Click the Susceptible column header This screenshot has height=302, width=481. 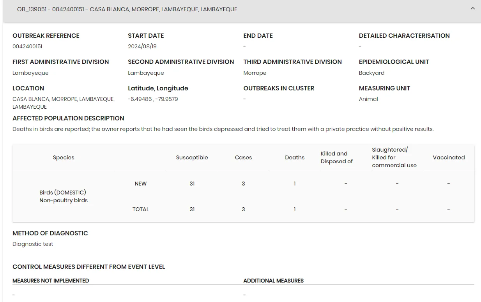click(192, 157)
